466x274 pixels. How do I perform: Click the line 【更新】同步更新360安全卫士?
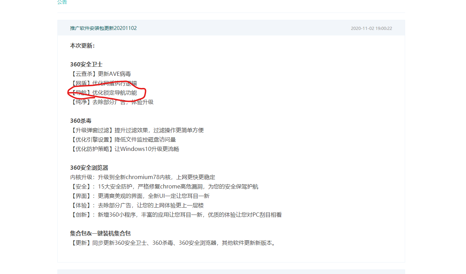click(x=173, y=243)
